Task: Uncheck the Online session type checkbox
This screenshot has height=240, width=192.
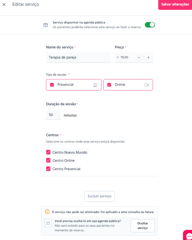Action: tap(109, 85)
